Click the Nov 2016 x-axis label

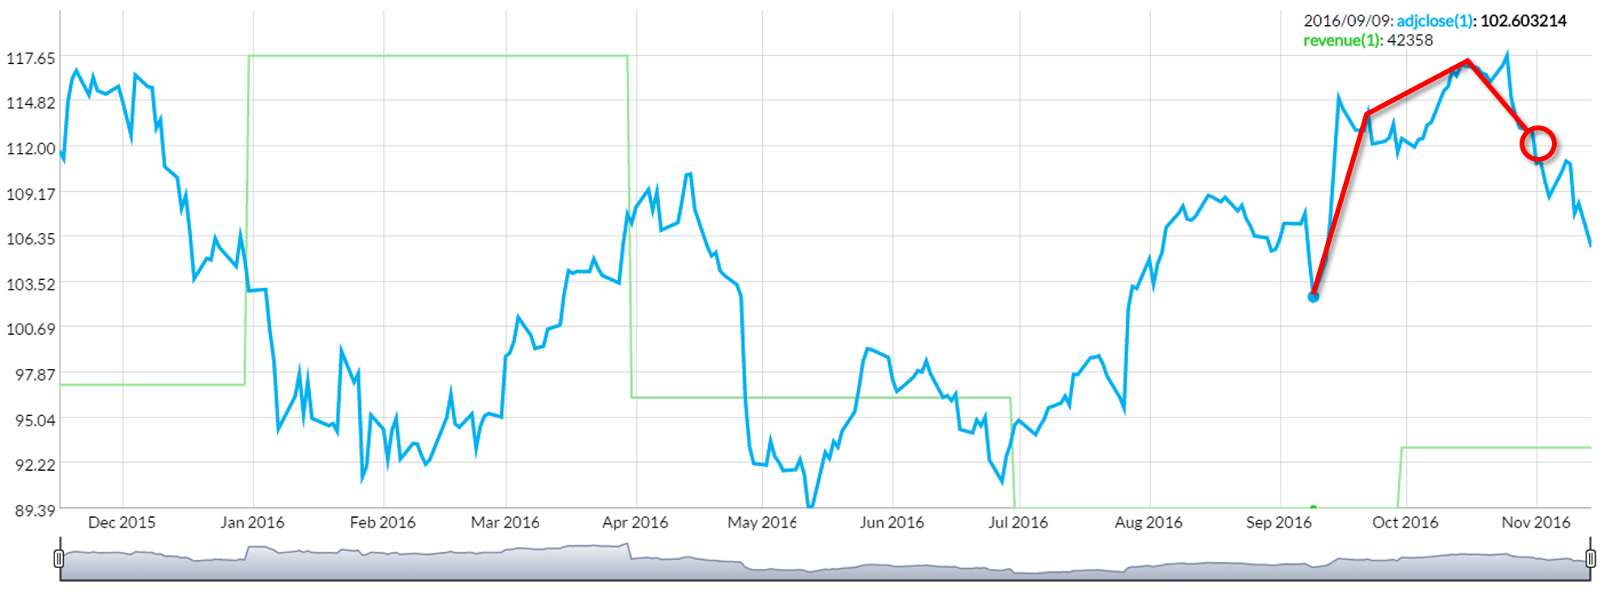[x=1536, y=523]
